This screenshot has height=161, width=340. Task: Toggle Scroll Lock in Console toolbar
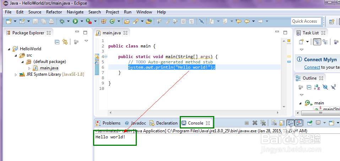pyautogui.click(x=282, y=123)
